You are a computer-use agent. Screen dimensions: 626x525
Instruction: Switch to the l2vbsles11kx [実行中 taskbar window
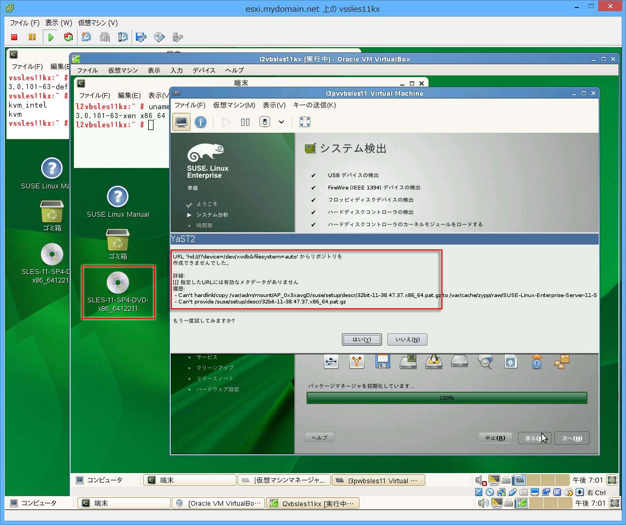312,503
